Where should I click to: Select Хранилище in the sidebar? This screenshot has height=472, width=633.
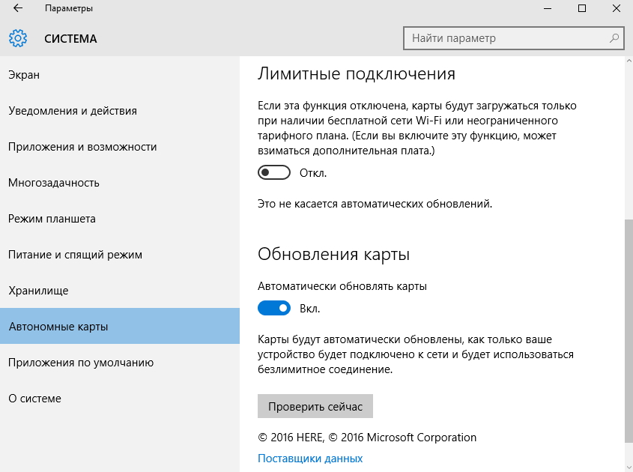(38, 291)
